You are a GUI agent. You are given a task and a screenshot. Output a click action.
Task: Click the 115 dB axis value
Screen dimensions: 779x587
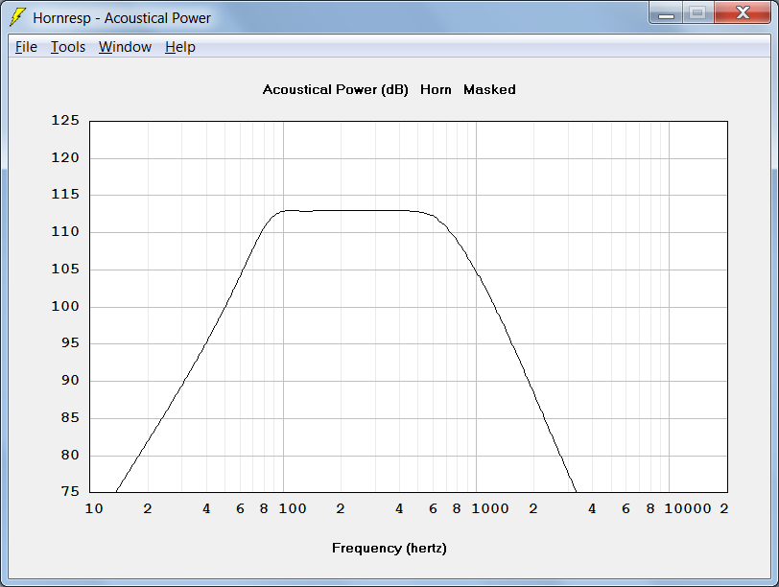pos(65,194)
